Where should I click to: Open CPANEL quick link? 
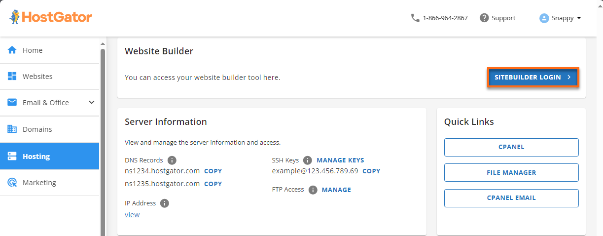(x=511, y=147)
